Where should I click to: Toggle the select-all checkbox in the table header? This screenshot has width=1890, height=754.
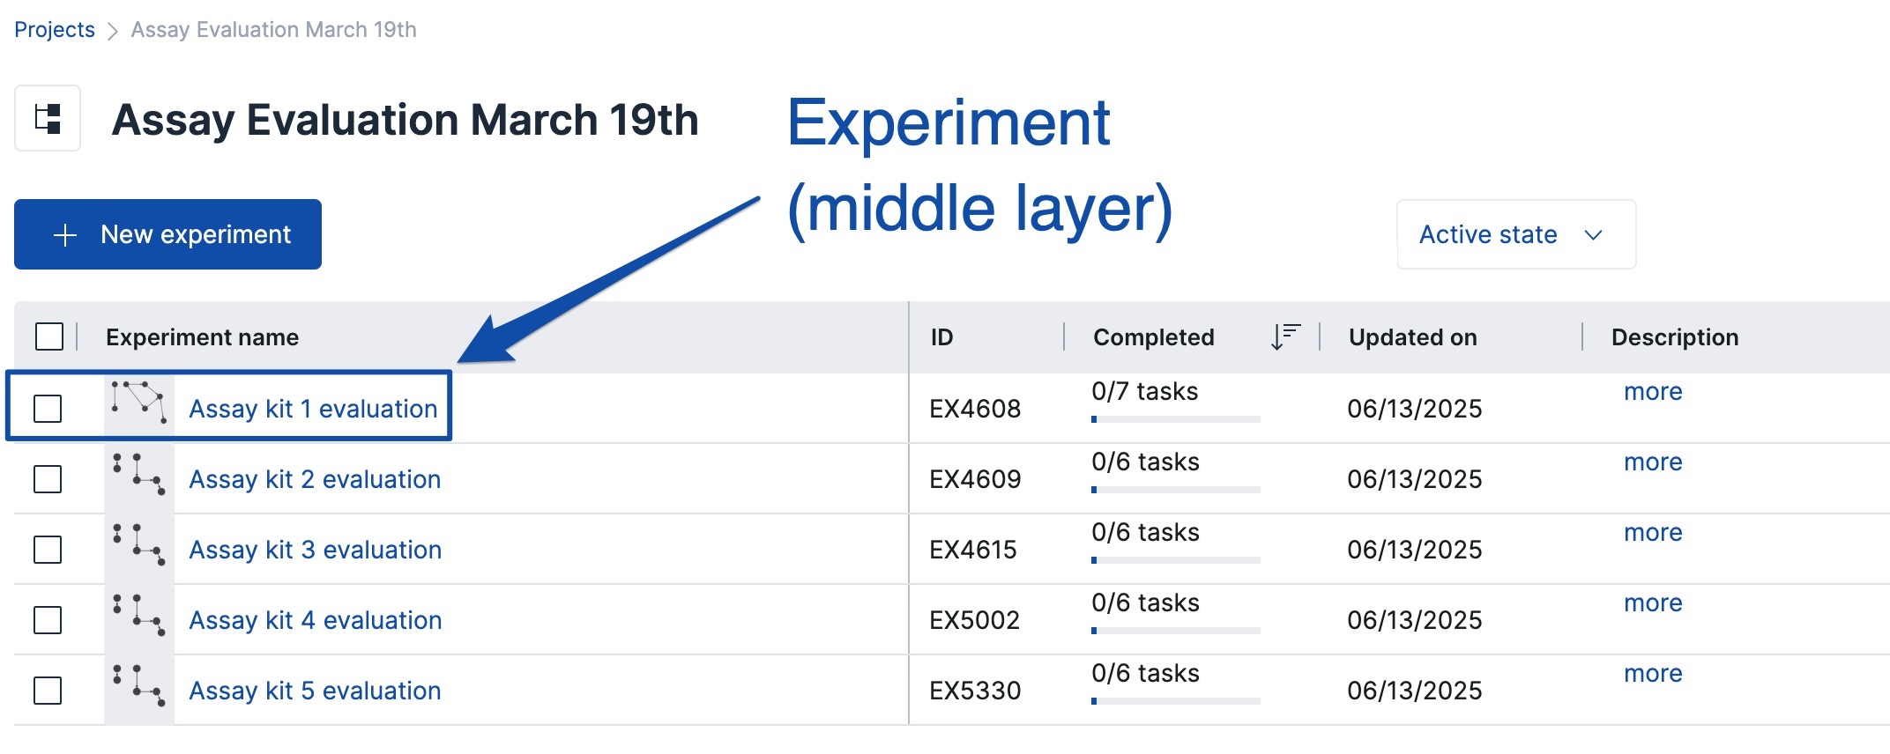49,336
